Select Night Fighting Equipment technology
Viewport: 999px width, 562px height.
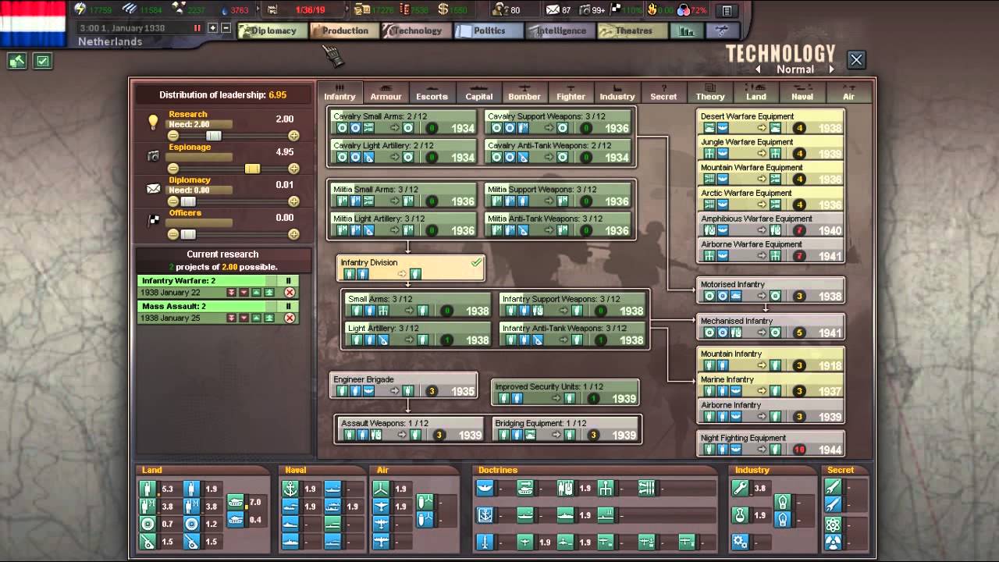[771, 444]
